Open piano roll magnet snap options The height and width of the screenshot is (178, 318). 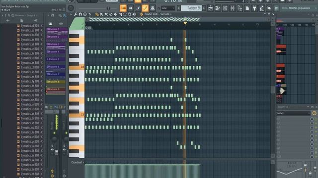tap(80, 14)
